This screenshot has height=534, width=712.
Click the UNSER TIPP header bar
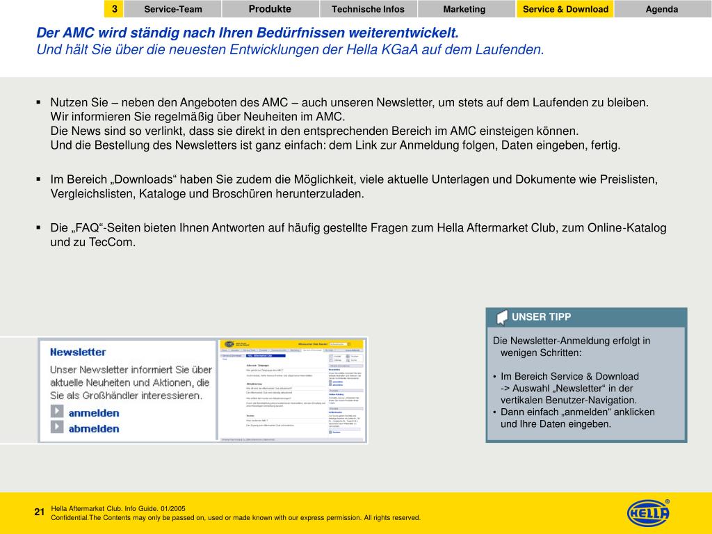point(586,317)
